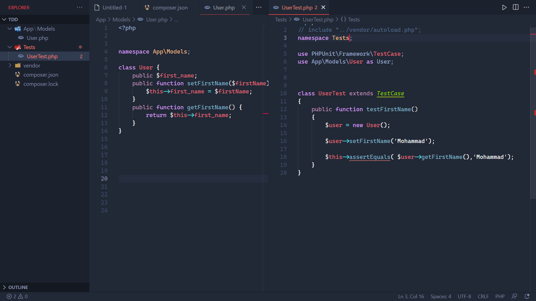Image resolution: width=536 pixels, height=301 pixels.
Task: Click Tests folder breadcrumb in right editor
Action: click(x=281, y=20)
